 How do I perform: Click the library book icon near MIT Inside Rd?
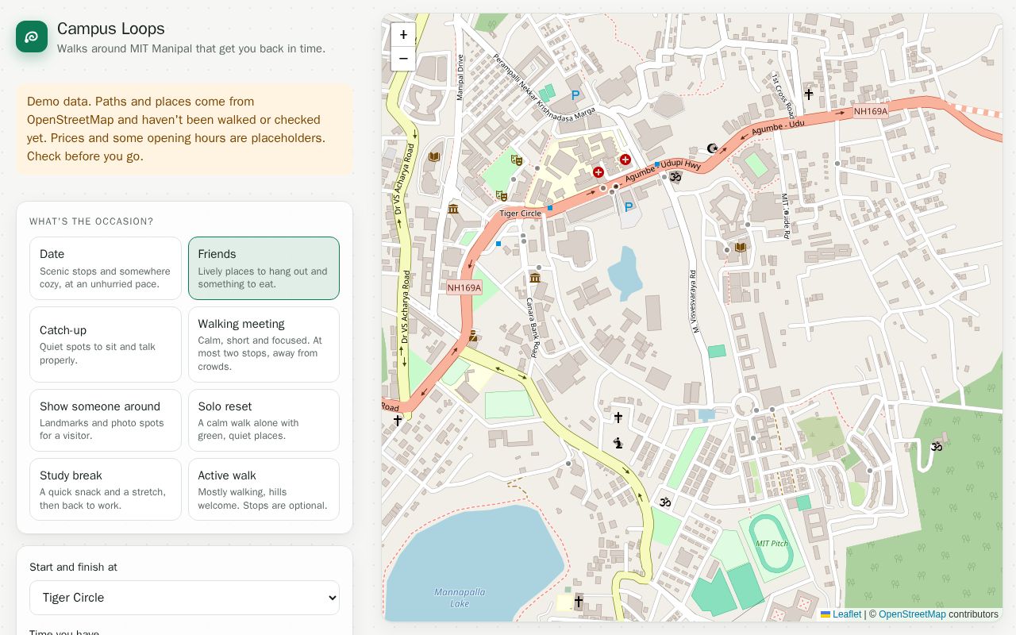coord(740,247)
